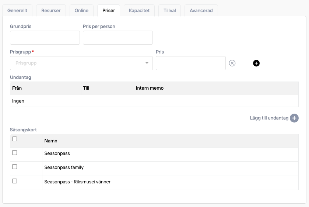Go to the Online tab
The height and width of the screenshot is (207, 309).
tap(81, 11)
